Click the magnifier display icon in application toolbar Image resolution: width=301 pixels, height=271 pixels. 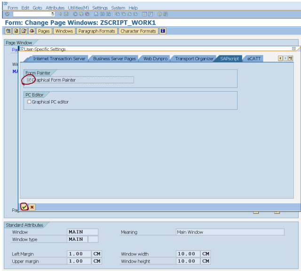coord(8,31)
